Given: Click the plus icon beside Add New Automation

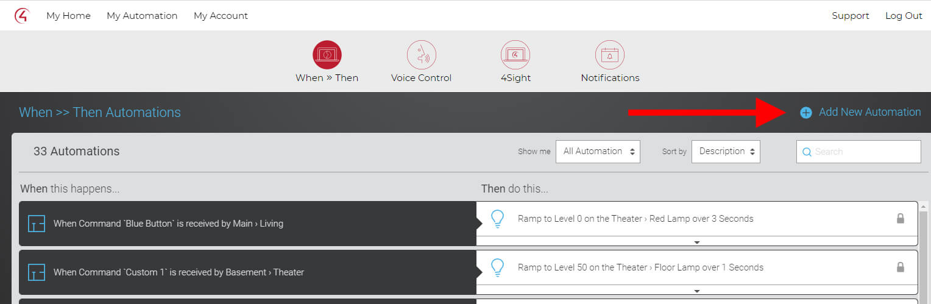Looking at the screenshot, I should [806, 113].
